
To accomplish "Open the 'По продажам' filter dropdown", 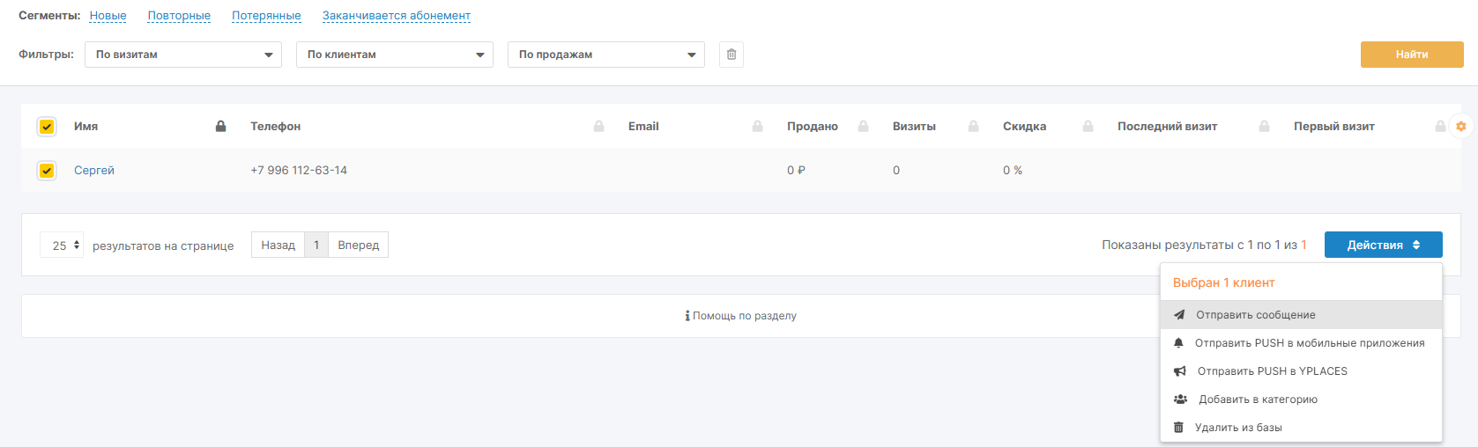I will pyautogui.click(x=606, y=55).
